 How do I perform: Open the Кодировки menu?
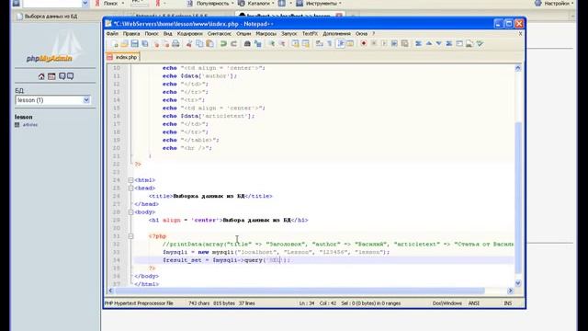pyautogui.click(x=190, y=34)
